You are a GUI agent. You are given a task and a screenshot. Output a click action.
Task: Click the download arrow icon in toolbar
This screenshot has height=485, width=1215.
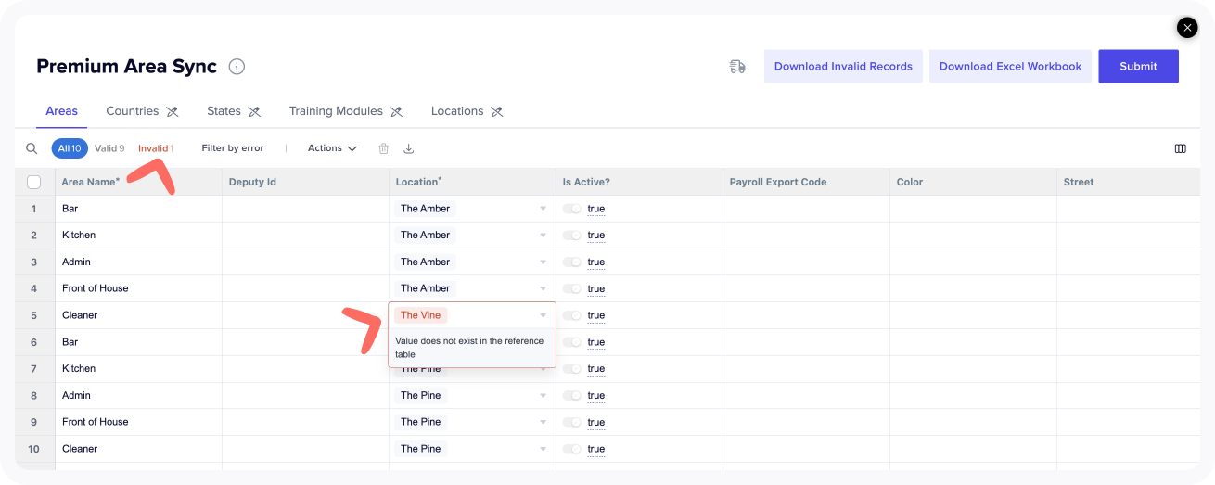coord(408,148)
